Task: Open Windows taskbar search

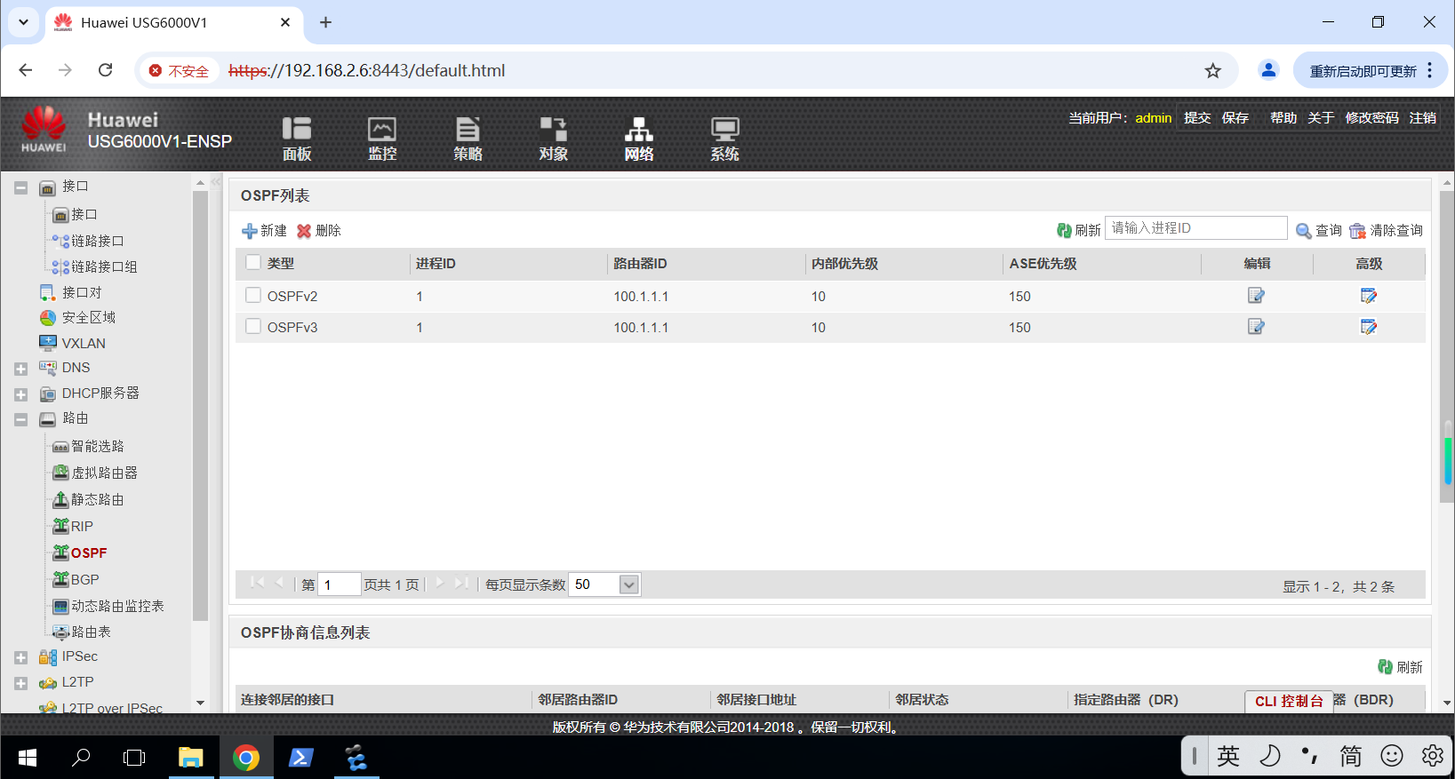Action: (81, 758)
